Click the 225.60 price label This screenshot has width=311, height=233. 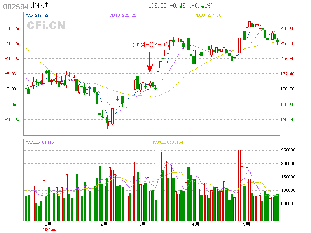point(288,28)
